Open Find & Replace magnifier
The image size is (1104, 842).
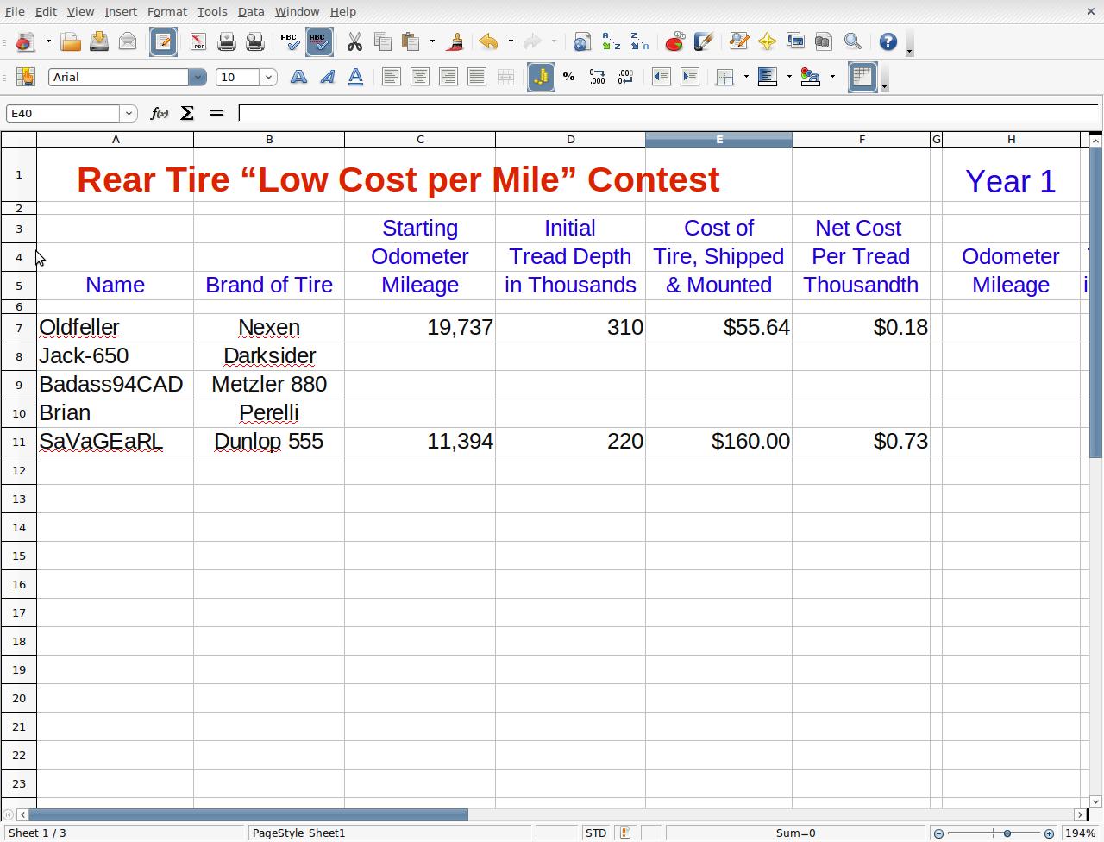click(852, 41)
